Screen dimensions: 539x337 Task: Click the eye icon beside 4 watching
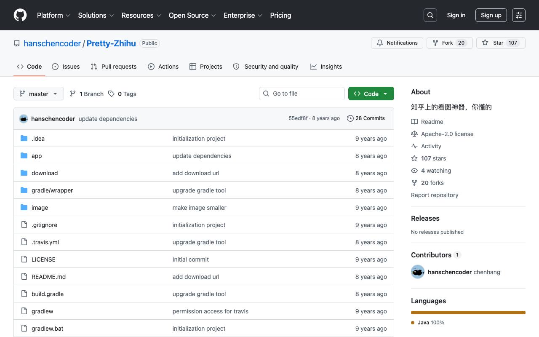[414, 171]
